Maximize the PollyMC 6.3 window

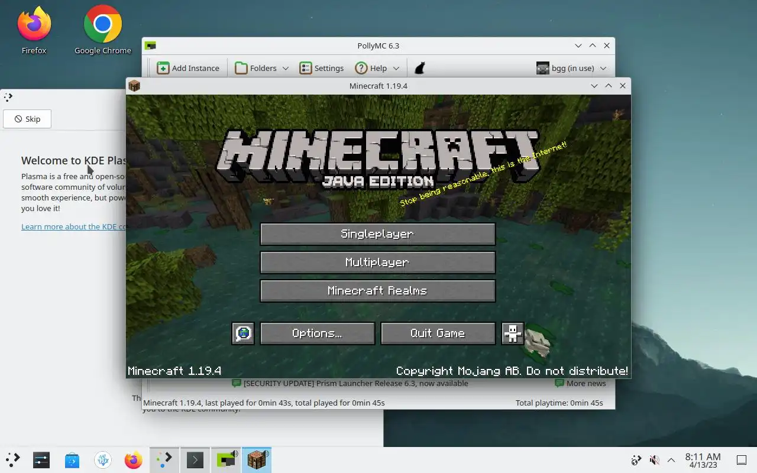(x=593, y=46)
